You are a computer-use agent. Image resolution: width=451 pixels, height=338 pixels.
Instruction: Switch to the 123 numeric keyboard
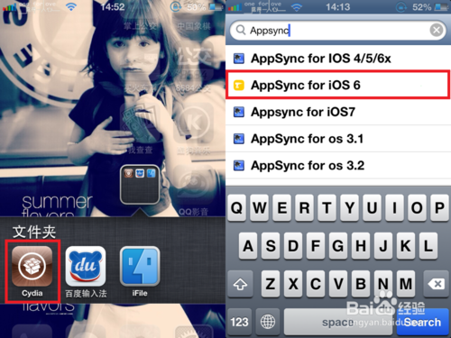click(x=240, y=322)
